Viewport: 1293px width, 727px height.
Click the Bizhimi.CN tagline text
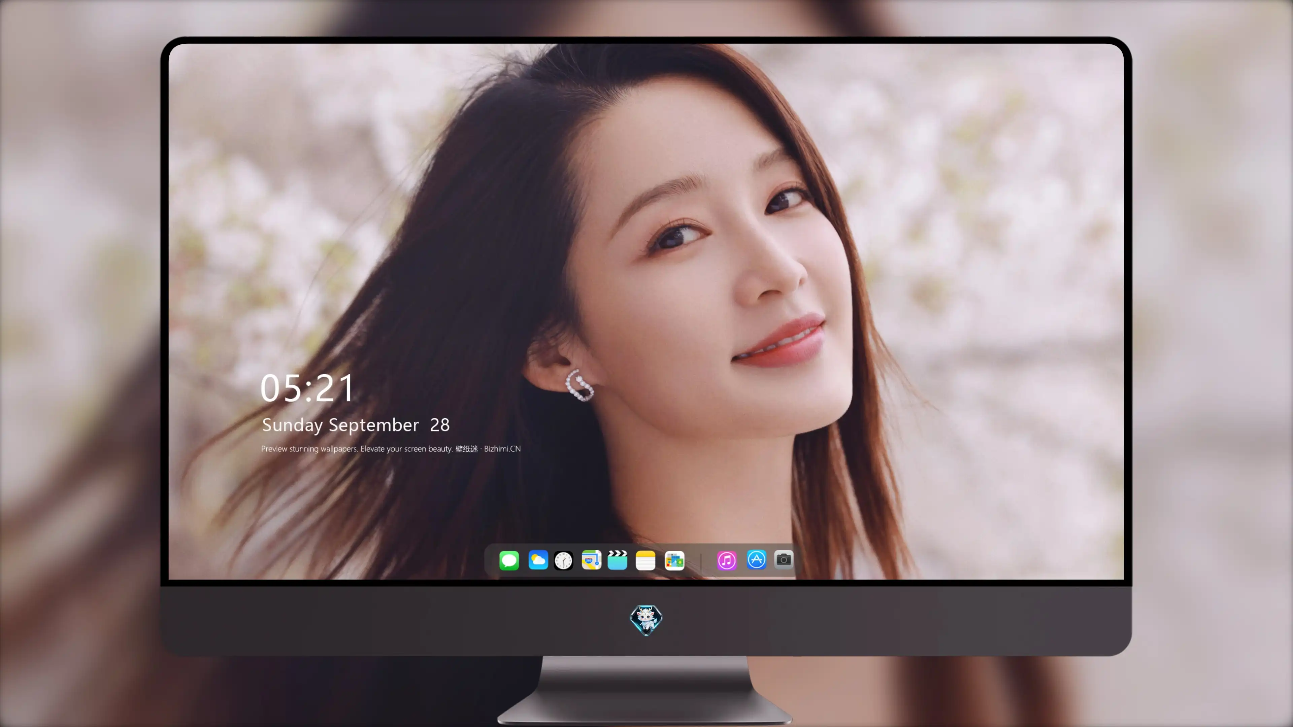(391, 449)
